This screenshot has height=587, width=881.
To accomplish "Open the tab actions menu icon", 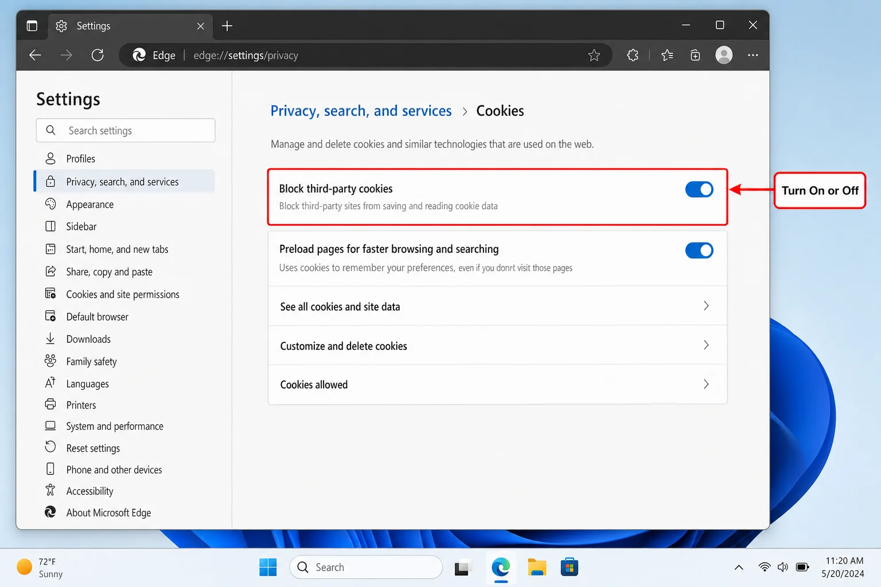I will tap(32, 26).
